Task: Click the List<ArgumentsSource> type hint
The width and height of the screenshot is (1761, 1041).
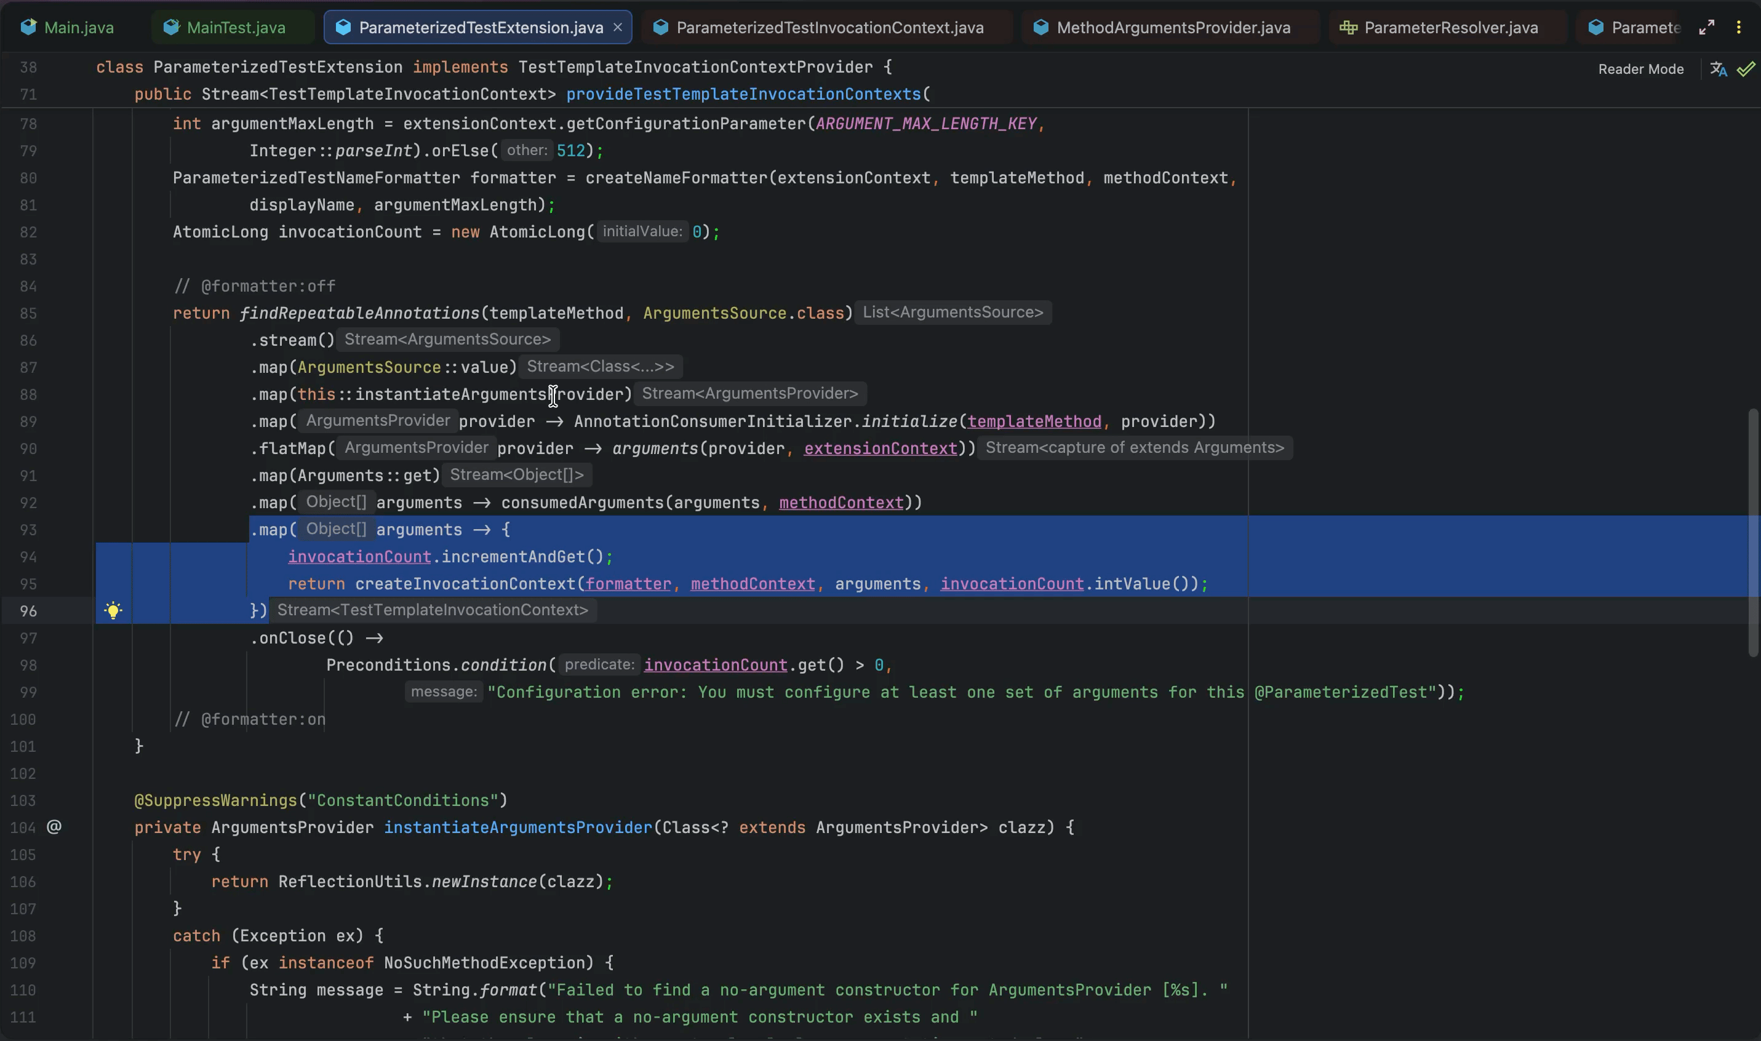Action: [952, 312]
